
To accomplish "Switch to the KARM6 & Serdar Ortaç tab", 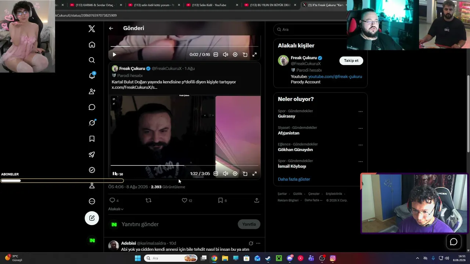I will tap(95, 5).
